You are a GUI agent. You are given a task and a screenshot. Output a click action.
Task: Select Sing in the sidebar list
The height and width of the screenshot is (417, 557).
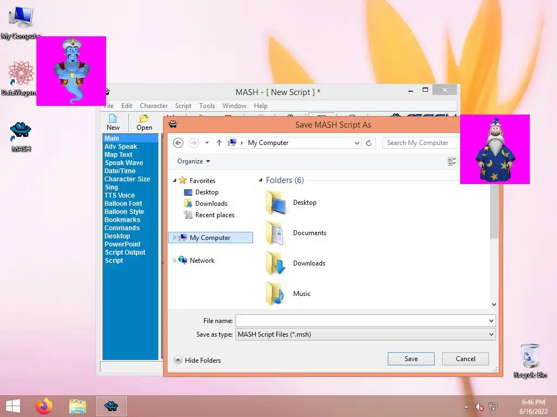click(x=111, y=187)
